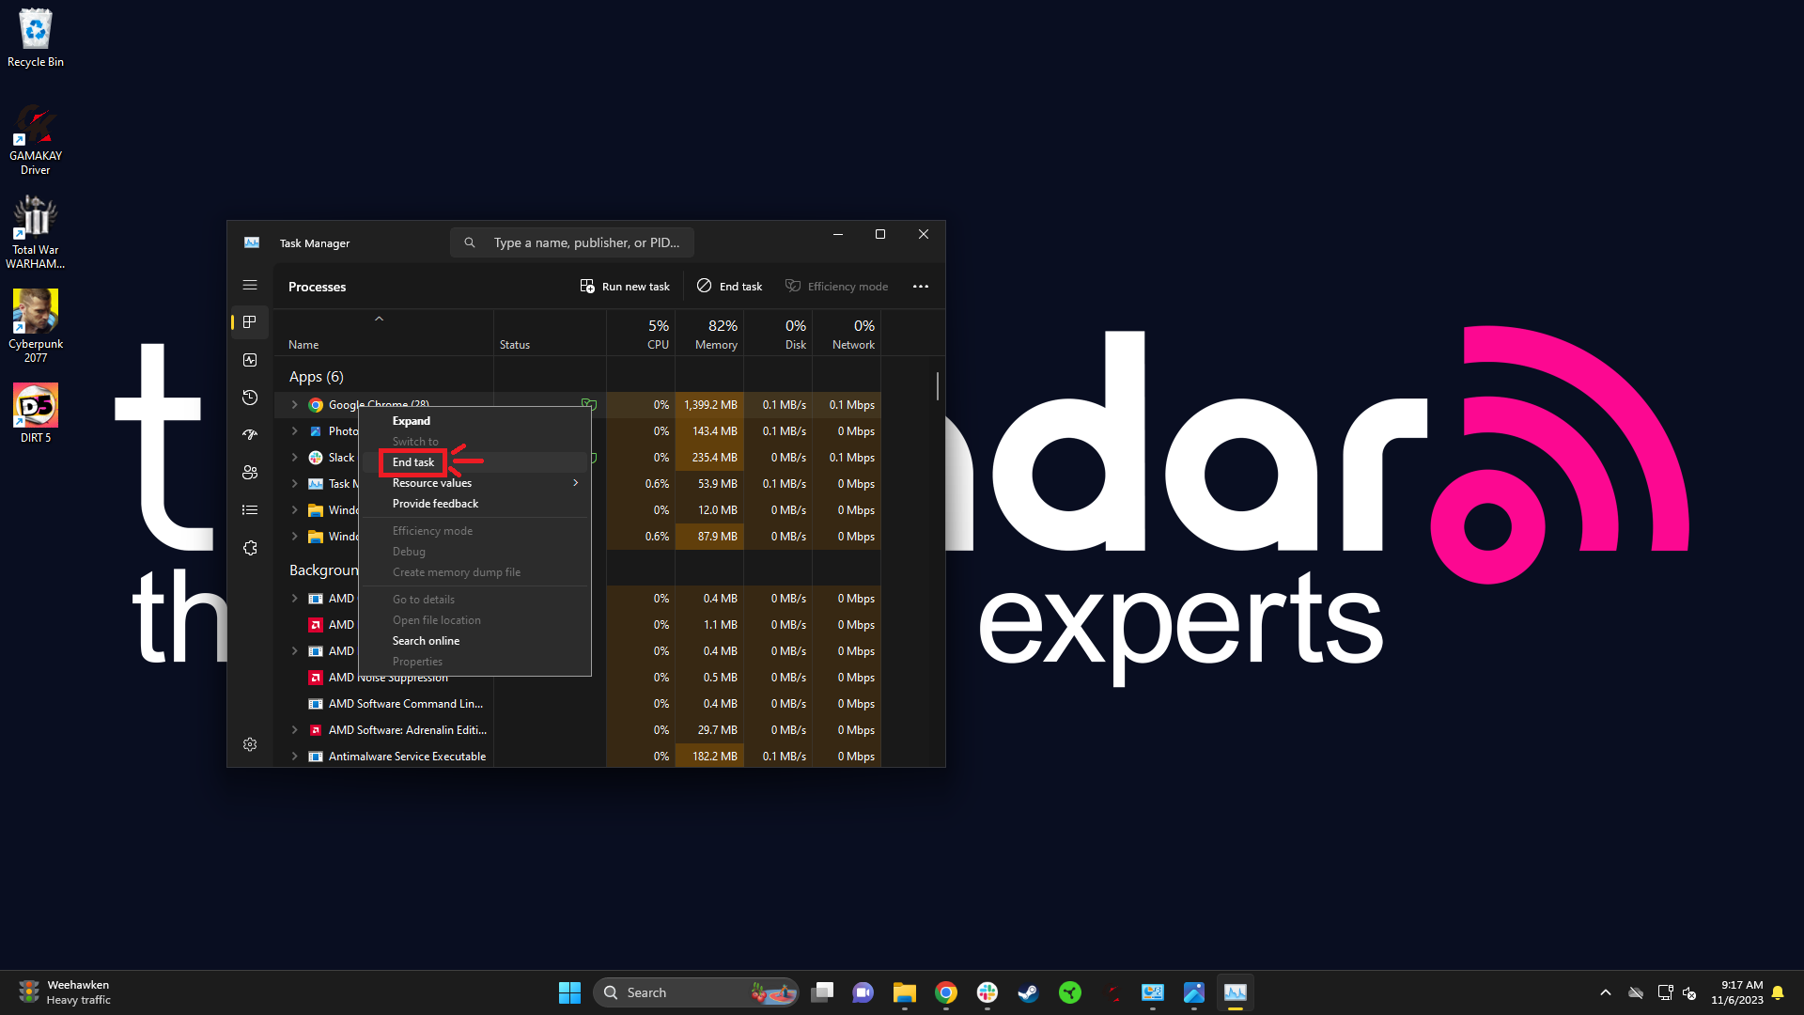Click the Slack process icon
Viewport: 1804px width, 1015px height.
tap(316, 458)
